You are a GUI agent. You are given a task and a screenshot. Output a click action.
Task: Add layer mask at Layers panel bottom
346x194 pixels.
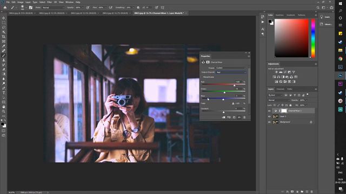292,192
